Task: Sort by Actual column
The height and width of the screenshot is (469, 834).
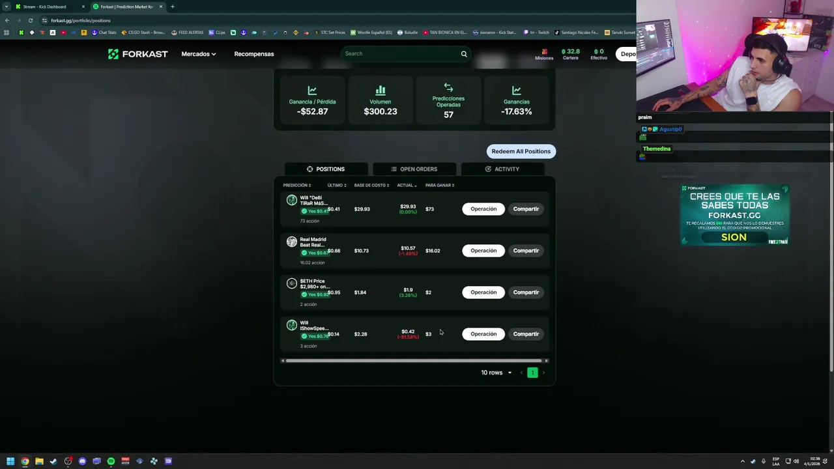Action: 407,185
